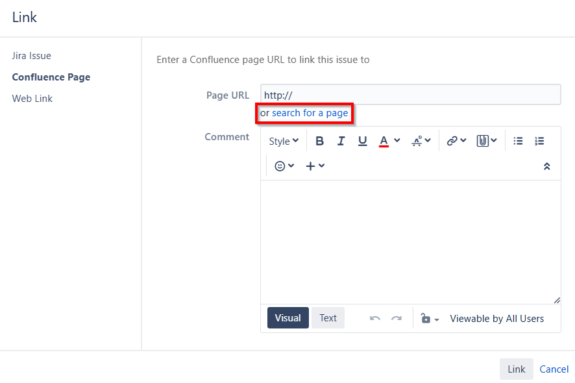Select Jira Issue link type
The width and height of the screenshot is (575, 383).
(x=31, y=56)
